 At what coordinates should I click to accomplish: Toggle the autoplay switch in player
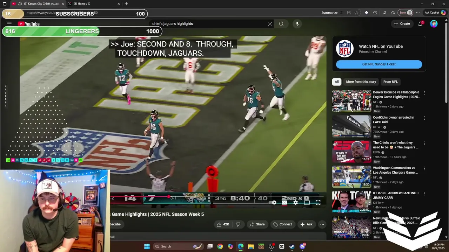273,202
